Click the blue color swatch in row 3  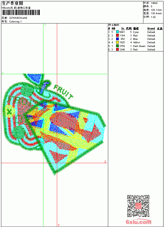point(117,39)
